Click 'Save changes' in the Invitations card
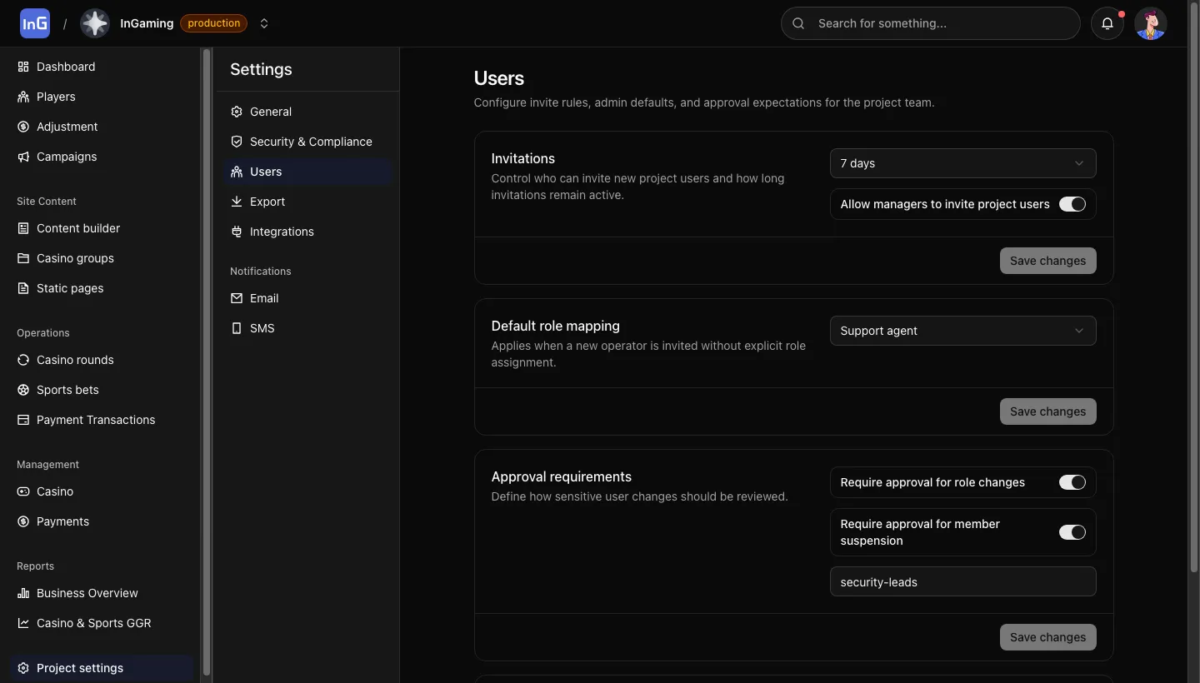The height and width of the screenshot is (683, 1200). [x=1047, y=261]
